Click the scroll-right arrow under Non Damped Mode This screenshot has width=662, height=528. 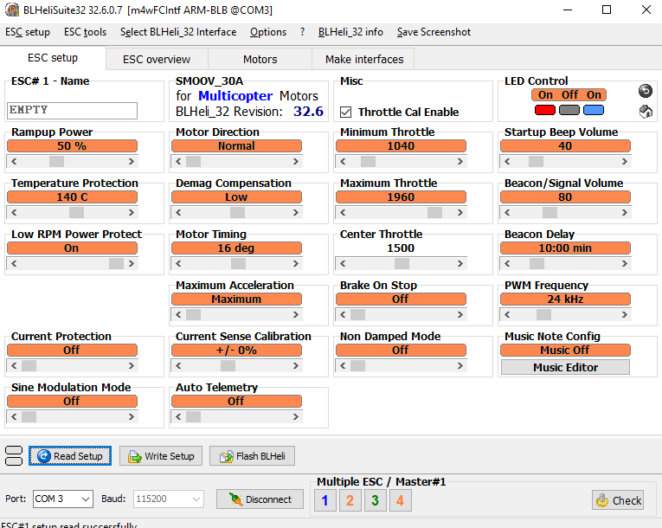pos(460,366)
